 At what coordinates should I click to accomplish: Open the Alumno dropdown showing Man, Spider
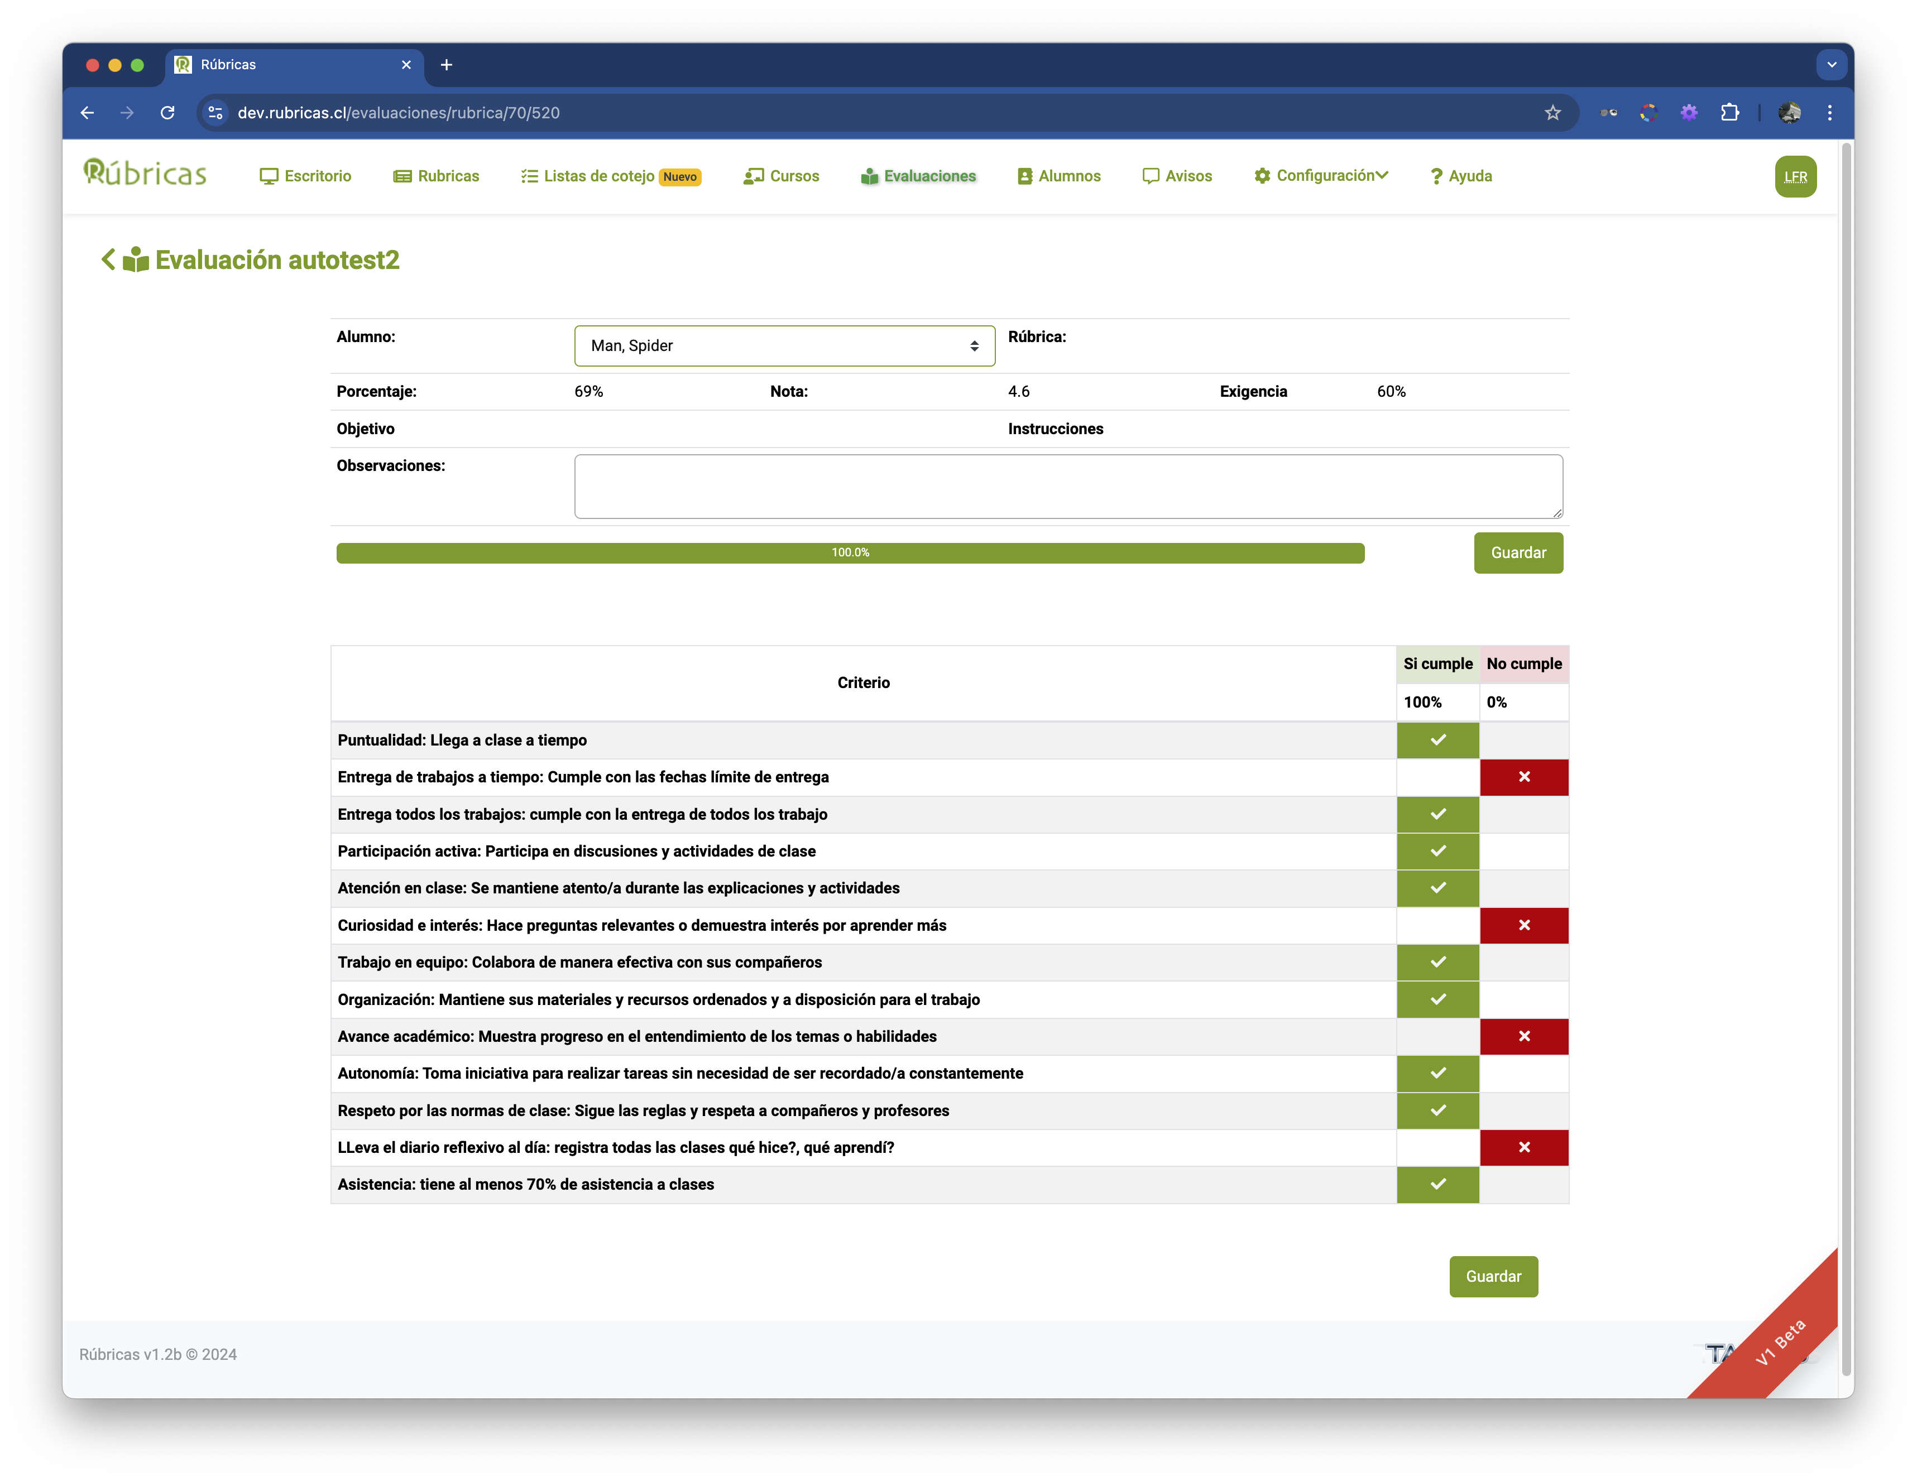(784, 345)
